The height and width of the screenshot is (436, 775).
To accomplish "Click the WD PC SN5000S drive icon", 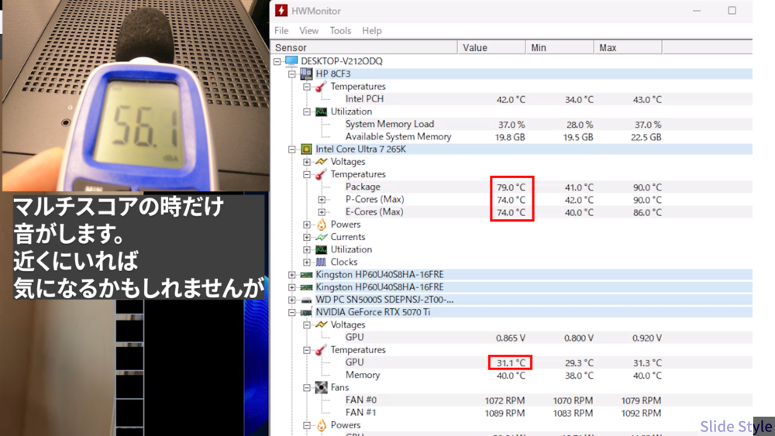I will 306,300.
